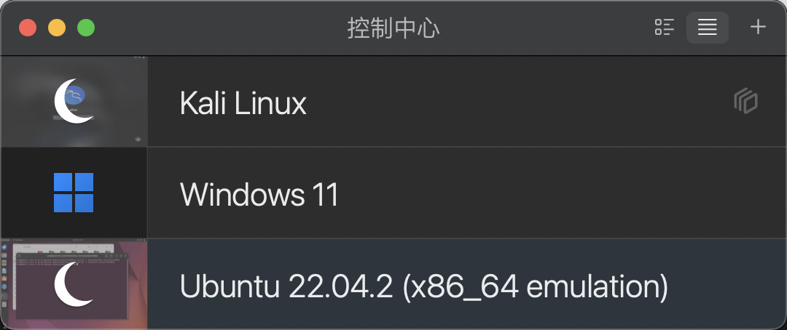Click the linked clone icon on Kali row

coord(745,101)
